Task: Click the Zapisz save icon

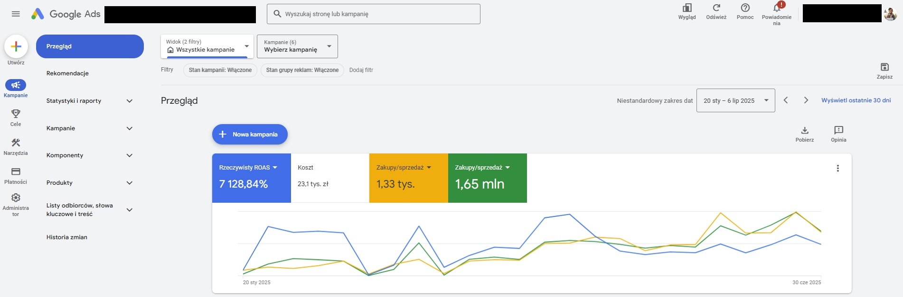Action: coord(884,67)
